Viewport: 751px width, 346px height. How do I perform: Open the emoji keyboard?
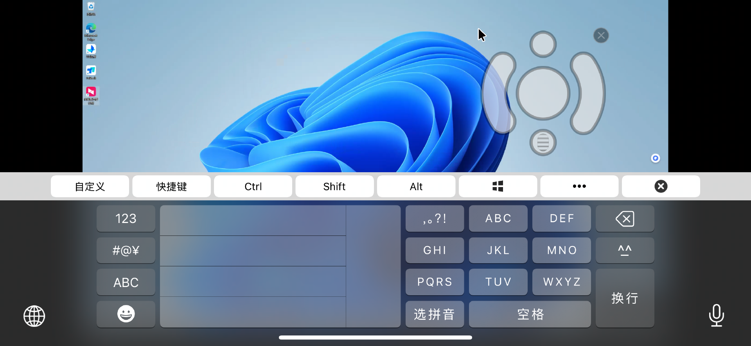coord(126,314)
